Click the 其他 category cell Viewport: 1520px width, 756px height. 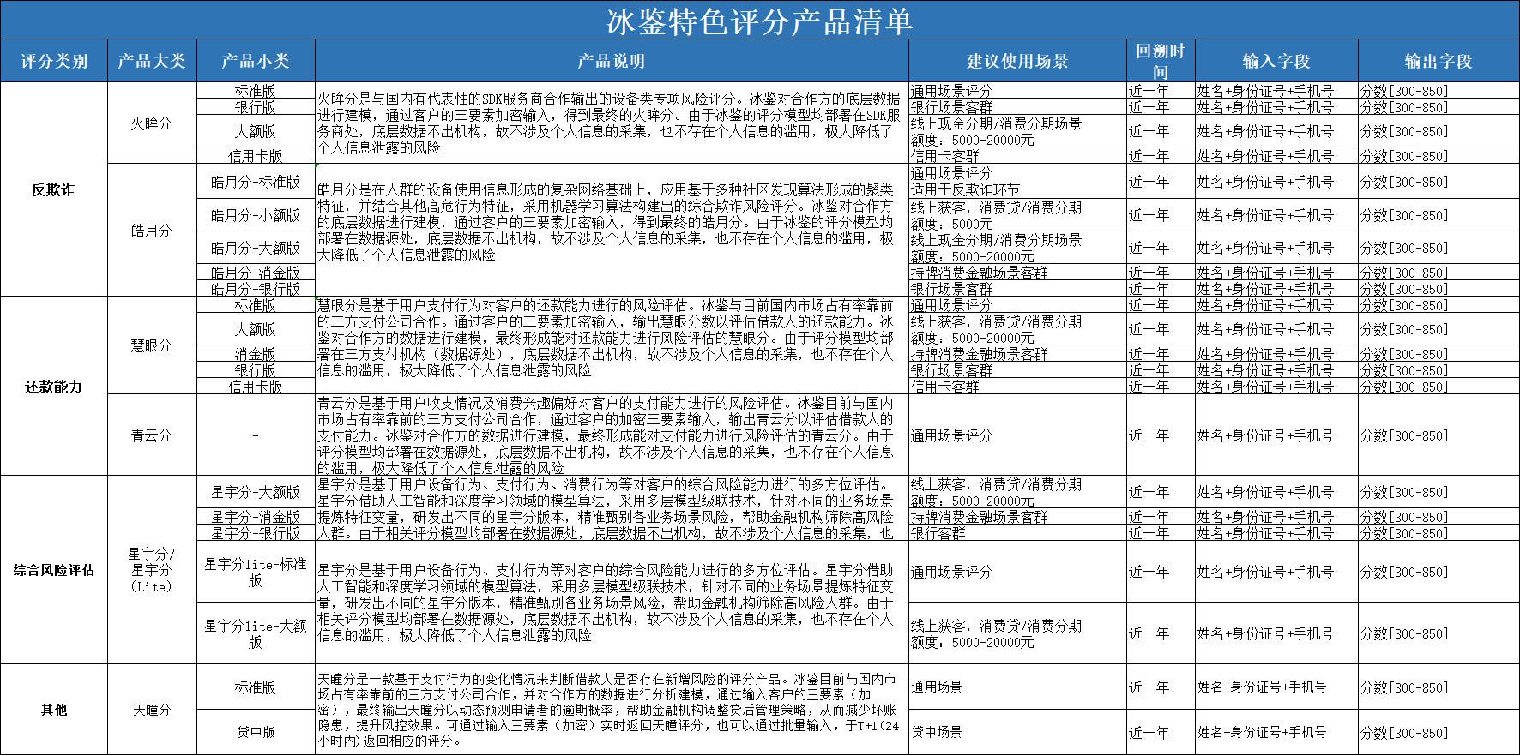(54, 710)
